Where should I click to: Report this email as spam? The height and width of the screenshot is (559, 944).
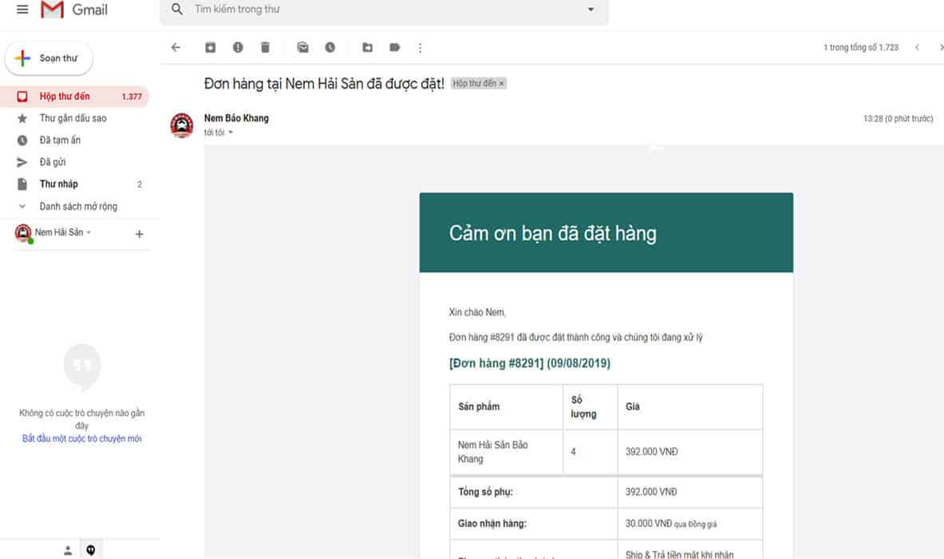click(x=238, y=48)
